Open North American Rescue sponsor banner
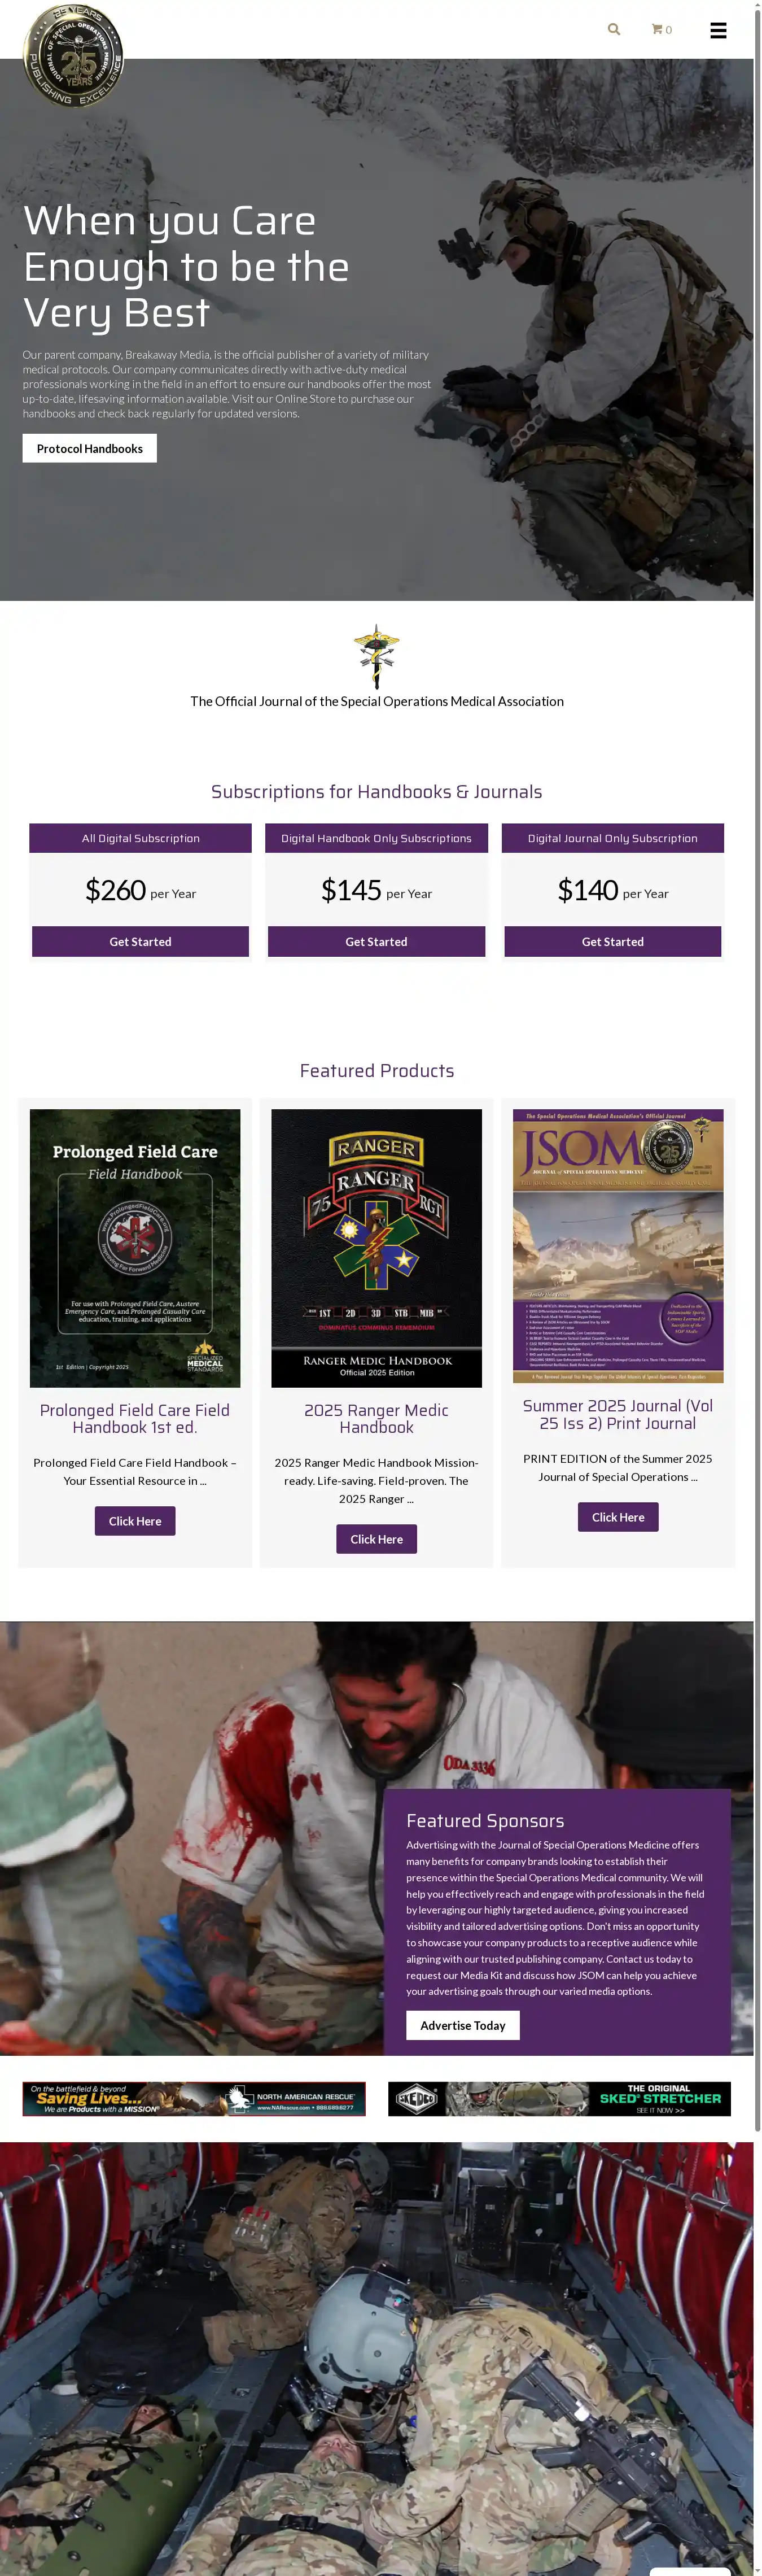The height and width of the screenshot is (2576, 762). click(194, 2099)
